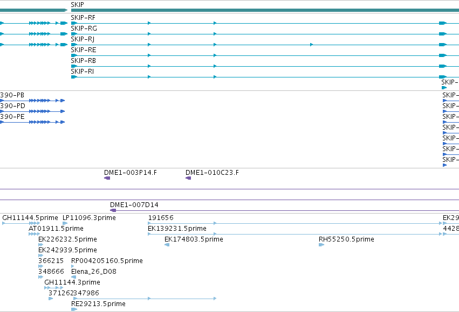Viewport: 459px width, 312px height.
Task: Click the SKIP-RE transcript label
Action: click(x=84, y=50)
